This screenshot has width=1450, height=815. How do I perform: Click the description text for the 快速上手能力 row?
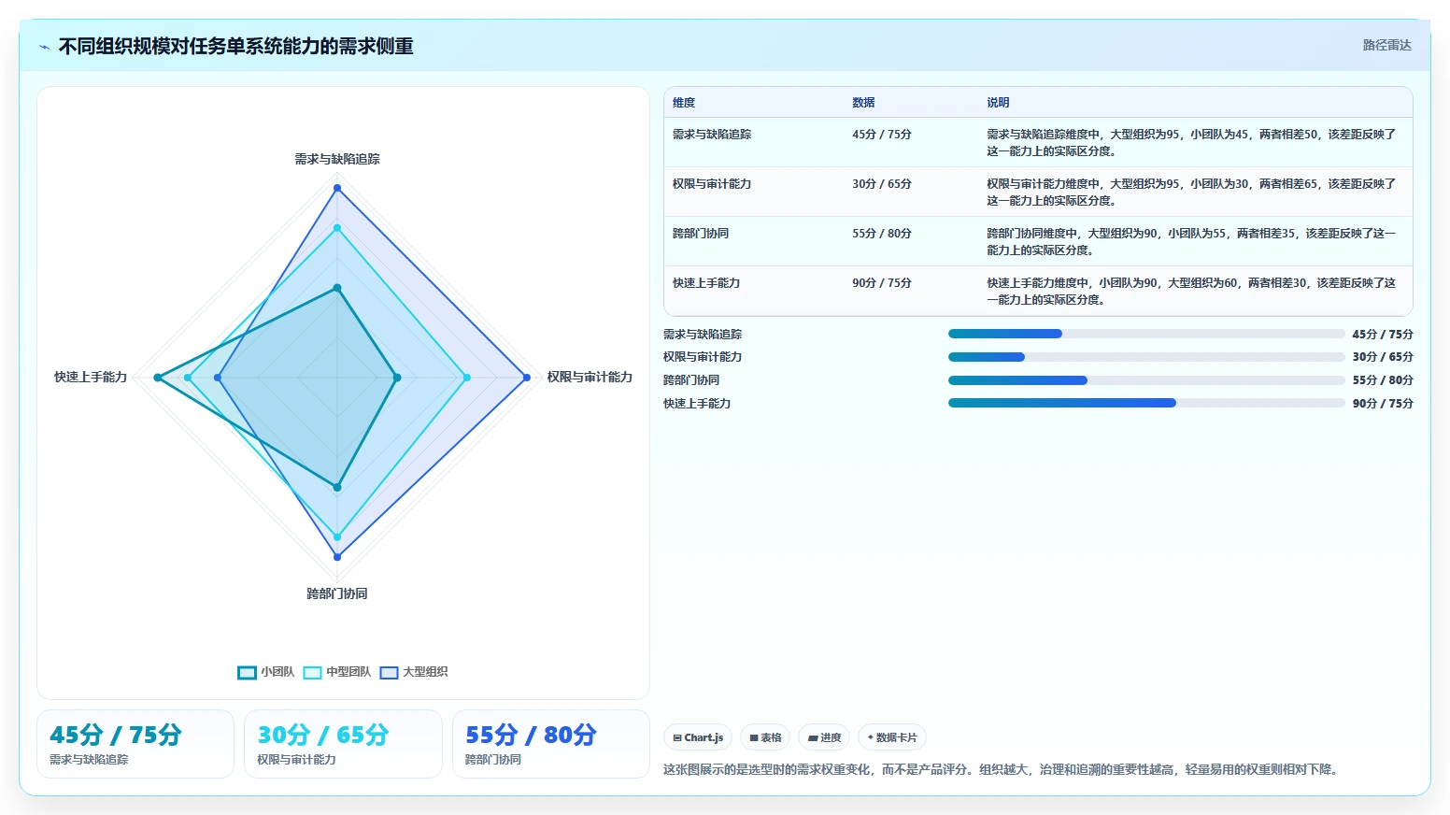coord(1191,292)
